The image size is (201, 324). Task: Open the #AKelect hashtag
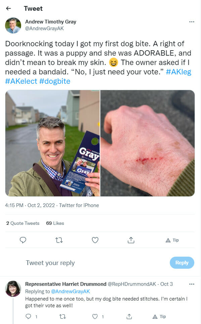[x=21, y=81]
